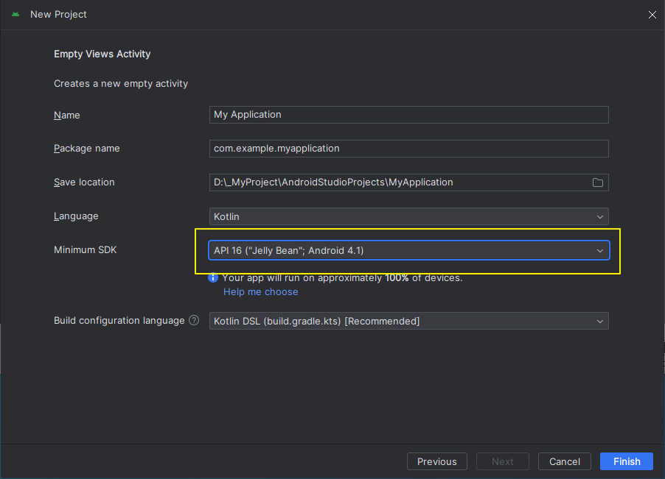The image size is (665, 479).
Task: Click the blue info icon below Minimum SDK
Action: pos(213,277)
